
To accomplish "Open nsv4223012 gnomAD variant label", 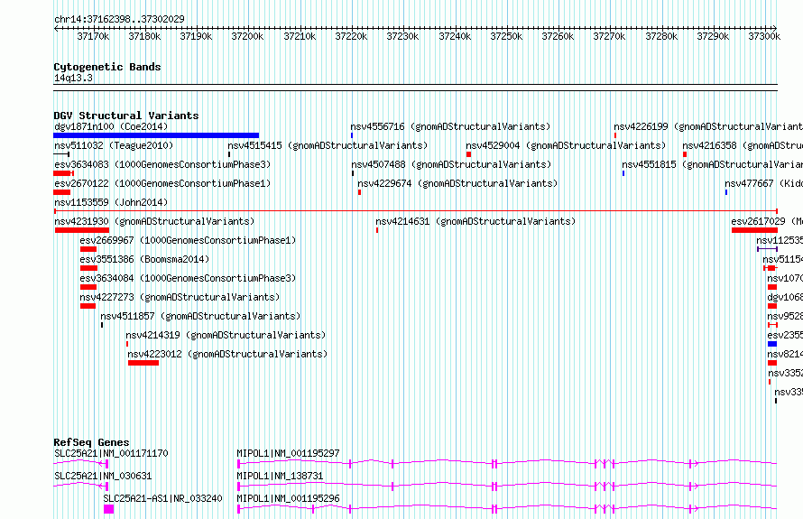I will tap(227, 354).
